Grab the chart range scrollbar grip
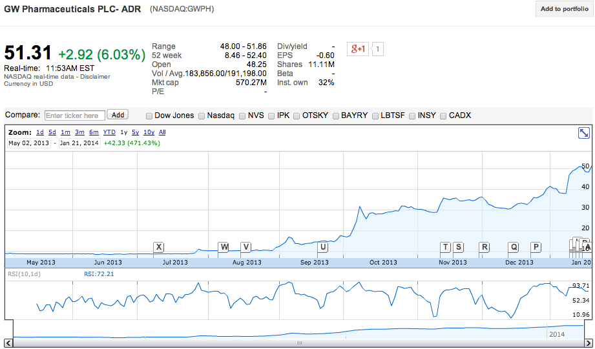595x349 pixels. coord(299,343)
